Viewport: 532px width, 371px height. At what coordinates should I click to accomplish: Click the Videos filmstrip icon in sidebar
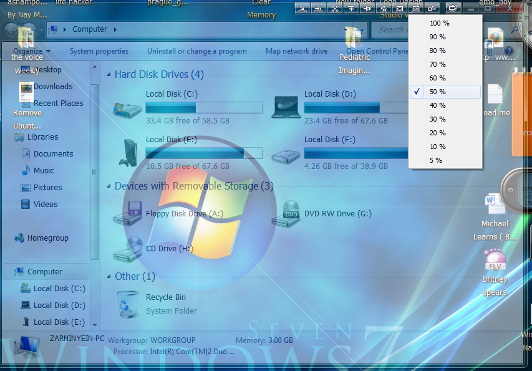tap(26, 204)
